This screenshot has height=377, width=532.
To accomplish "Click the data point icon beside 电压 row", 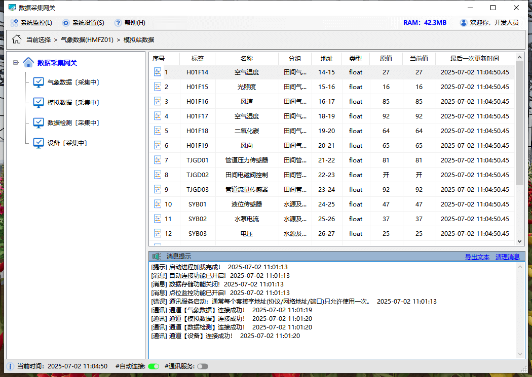I will coord(158,233).
